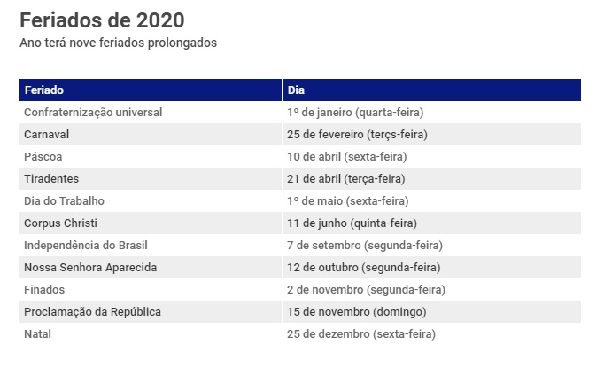Select the "Natal" holiday cell
The image size is (612, 368).
click(x=38, y=334)
